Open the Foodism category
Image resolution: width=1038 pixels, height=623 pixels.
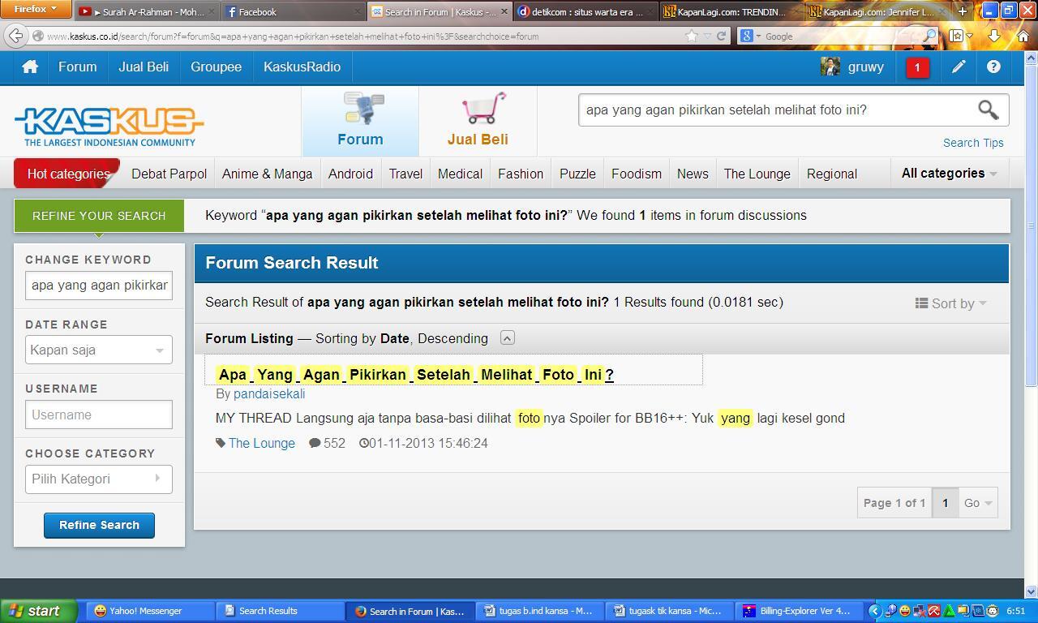pos(637,174)
